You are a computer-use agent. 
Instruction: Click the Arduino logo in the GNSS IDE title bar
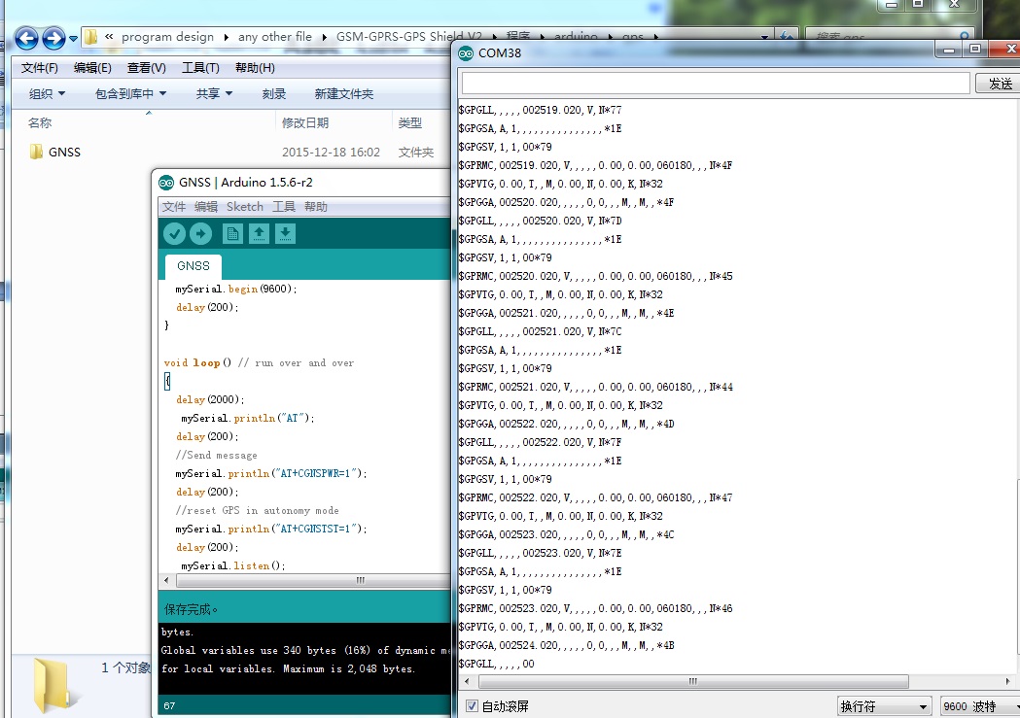[x=166, y=183]
